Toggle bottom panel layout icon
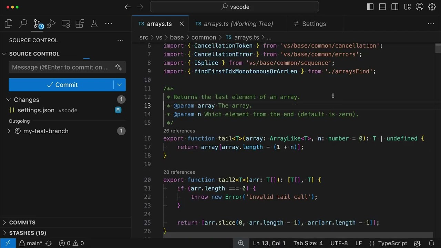This screenshot has height=248, width=441. [x=382, y=7]
